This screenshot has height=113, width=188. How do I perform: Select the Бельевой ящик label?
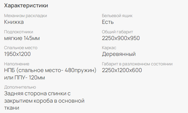117,16
